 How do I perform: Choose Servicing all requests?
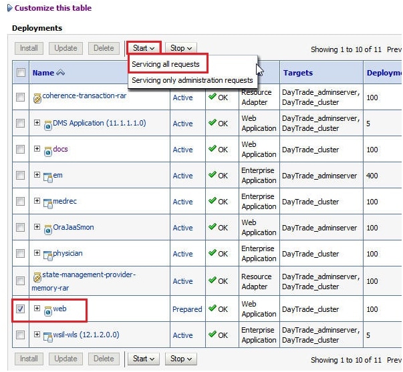pyautogui.click(x=166, y=64)
